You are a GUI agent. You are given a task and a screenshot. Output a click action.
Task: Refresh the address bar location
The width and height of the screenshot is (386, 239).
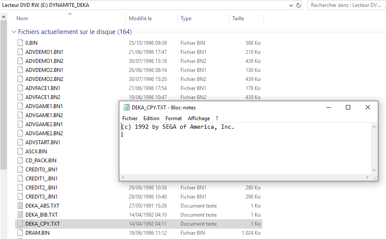click(x=299, y=5)
